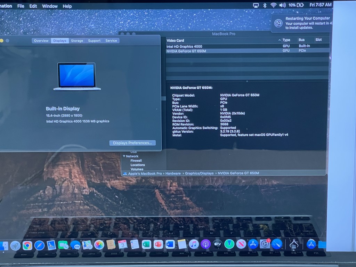The image size is (356, 267).
Task: Open the Service tab
Action: [x=111, y=40]
